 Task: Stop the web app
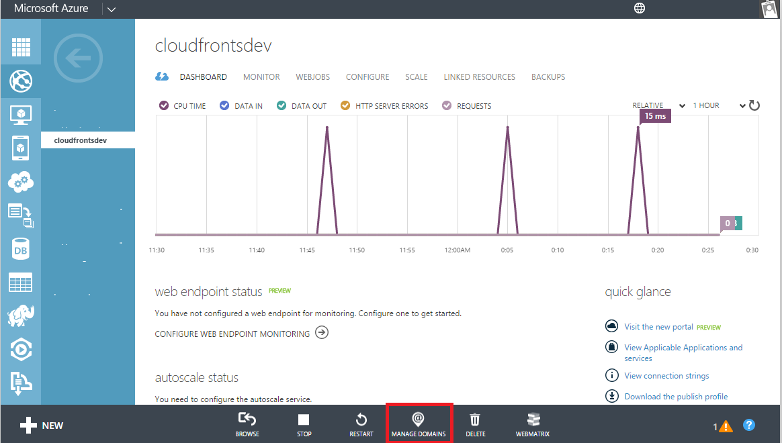304,425
